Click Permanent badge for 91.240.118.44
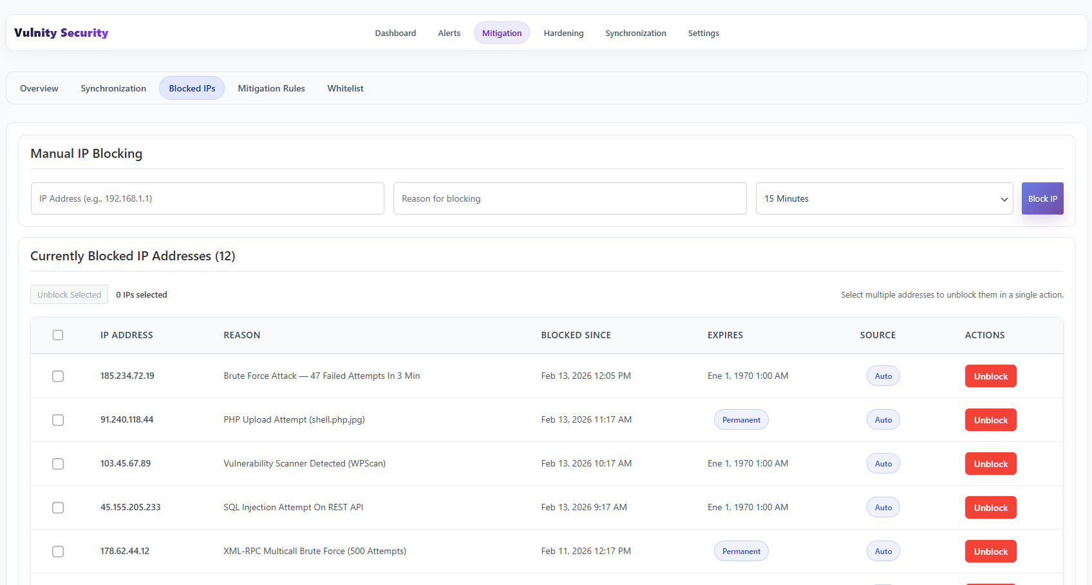 [741, 420]
